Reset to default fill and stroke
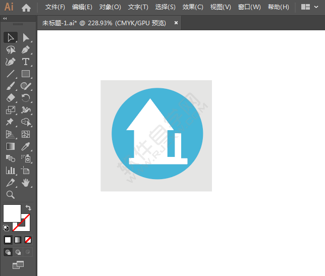The height and width of the screenshot is (276, 325). click(6, 228)
